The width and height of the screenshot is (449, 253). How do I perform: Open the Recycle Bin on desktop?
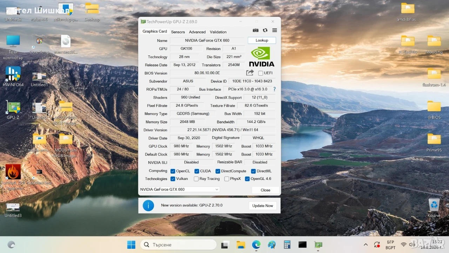coord(434,208)
